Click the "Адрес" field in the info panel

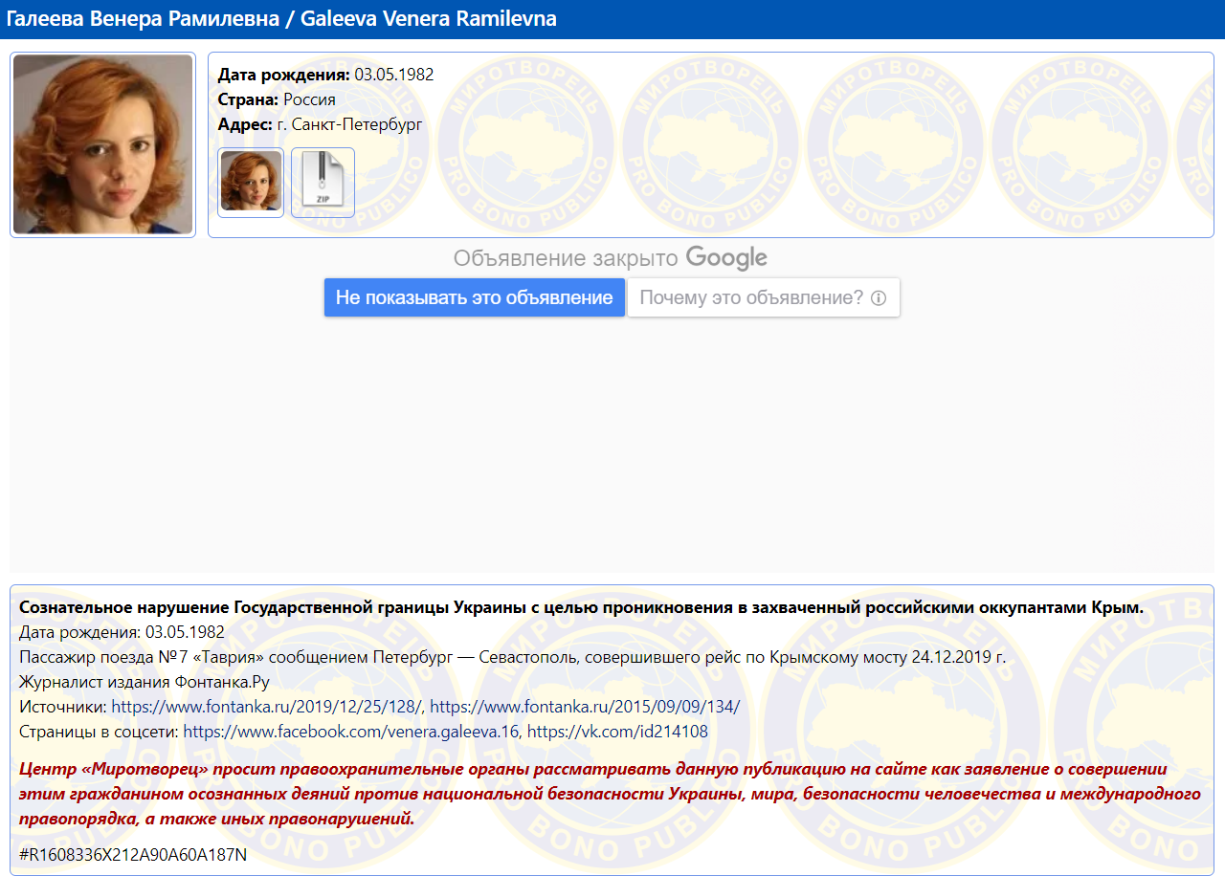click(245, 124)
